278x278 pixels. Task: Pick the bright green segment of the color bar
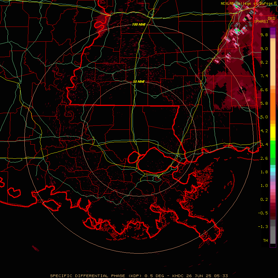click(273, 149)
